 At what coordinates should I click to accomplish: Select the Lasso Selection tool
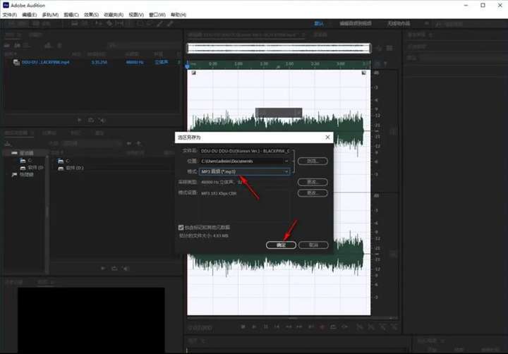(150, 24)
